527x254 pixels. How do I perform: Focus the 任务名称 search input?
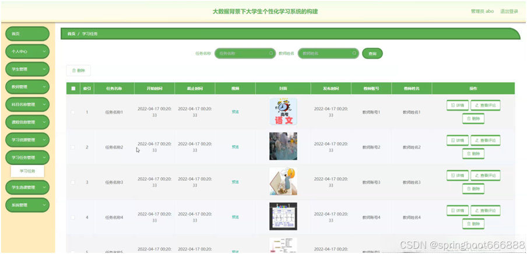click(245, 54)
